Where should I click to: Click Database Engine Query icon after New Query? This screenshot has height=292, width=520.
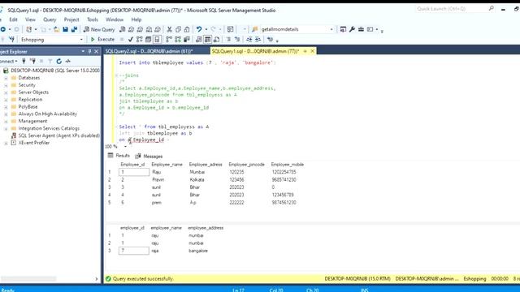(123, 29)
